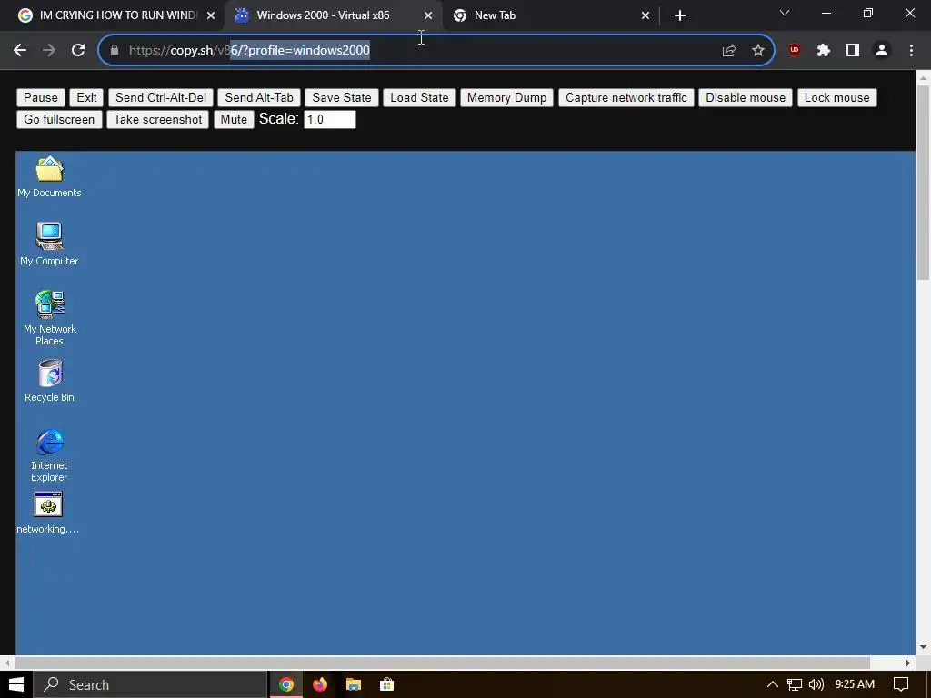Screen dimensions: 931x698
Task: Open the tab search dropdown chevron
Action: click(x=785, y=13)
